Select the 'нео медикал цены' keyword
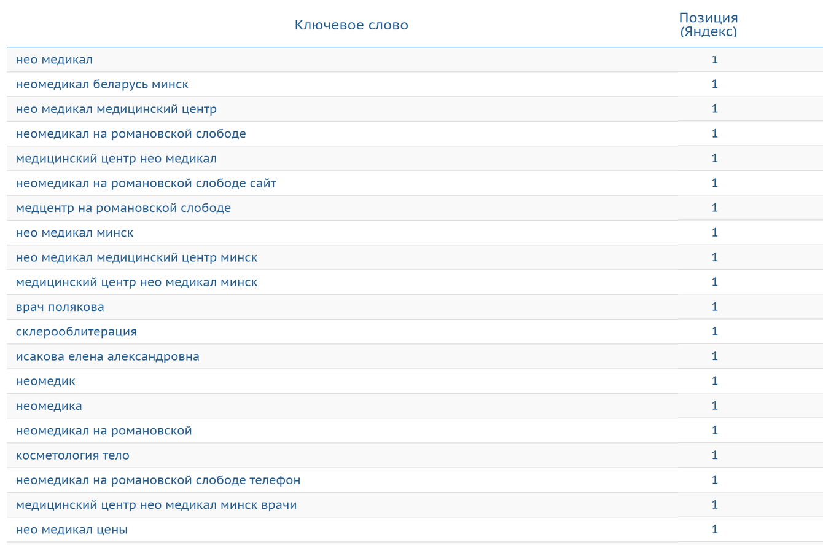This screenshot has height=545, width=823. pyautogui.click(x=72, y=530)
